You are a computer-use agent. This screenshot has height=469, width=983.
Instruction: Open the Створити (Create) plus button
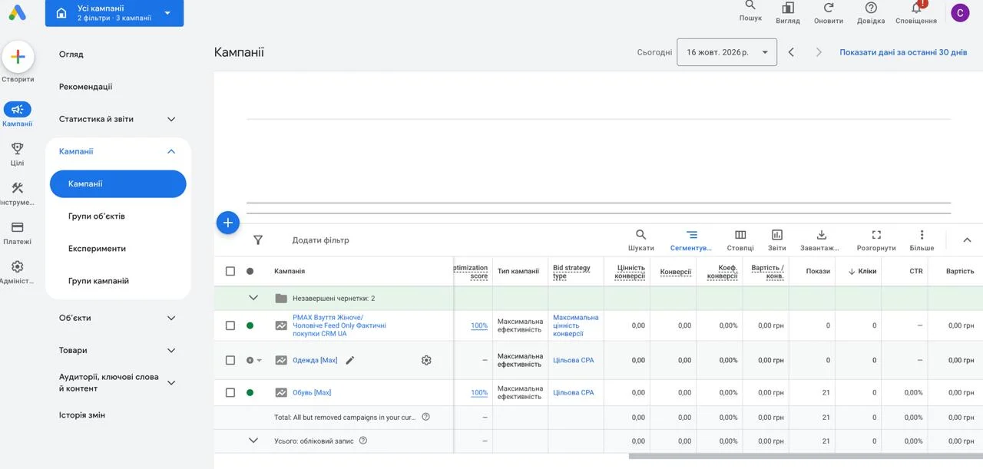pos(18,57)
